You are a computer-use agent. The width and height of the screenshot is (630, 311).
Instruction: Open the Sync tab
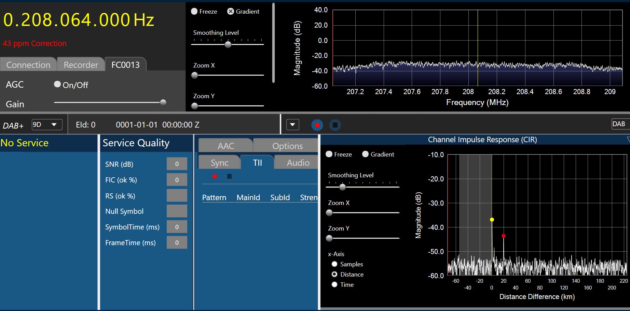(219, 163)
